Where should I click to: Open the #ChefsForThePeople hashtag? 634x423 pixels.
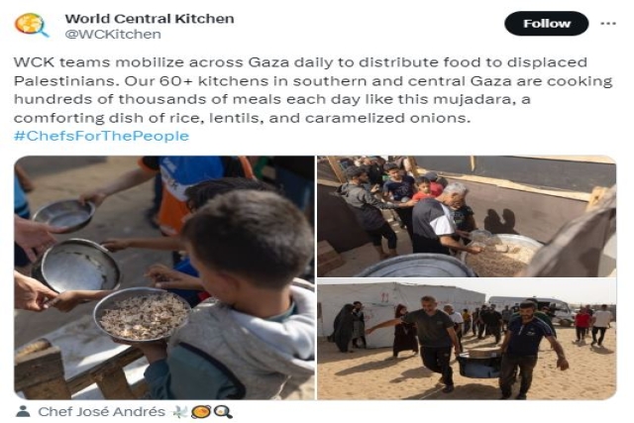pyautogui.click(x=101, y=136)
